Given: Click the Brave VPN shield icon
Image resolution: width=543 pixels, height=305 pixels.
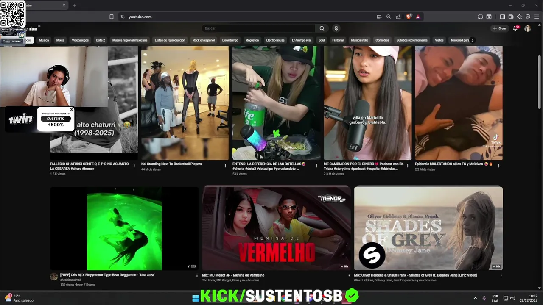Looking at the screenshot, I should (x=528, y=17).
